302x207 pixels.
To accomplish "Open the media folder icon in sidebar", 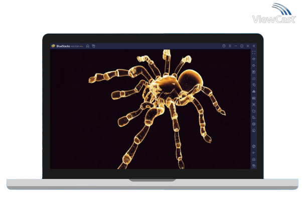I will (254, 111).
